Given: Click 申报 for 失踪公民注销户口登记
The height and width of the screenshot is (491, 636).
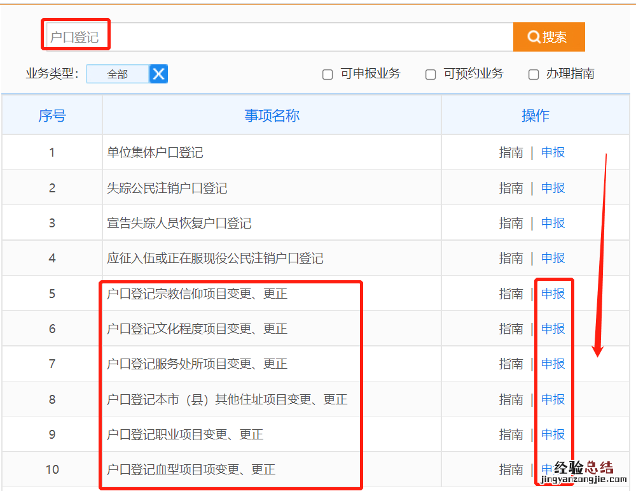Looking at the screenshot, I should tap(553, 188).
